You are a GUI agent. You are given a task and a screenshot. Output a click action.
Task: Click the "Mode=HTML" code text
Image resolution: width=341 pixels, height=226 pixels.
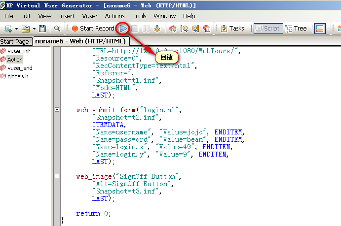tap(114, 88)
